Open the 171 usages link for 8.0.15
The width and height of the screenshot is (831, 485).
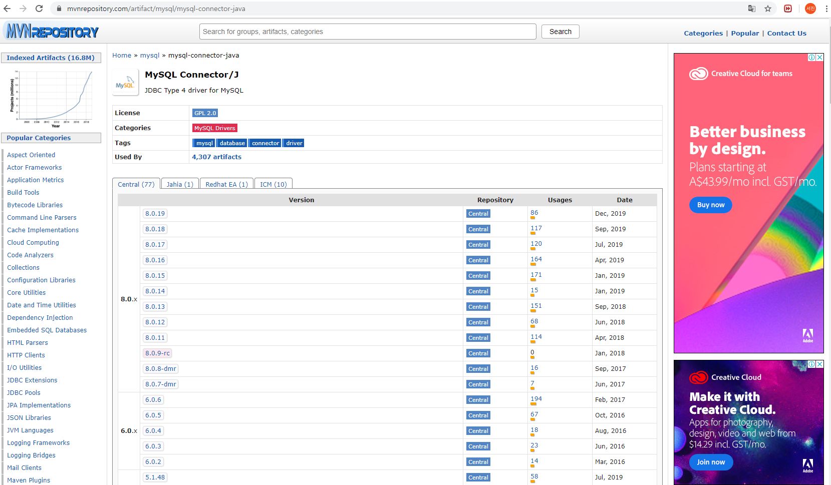[x=536, y=274]
